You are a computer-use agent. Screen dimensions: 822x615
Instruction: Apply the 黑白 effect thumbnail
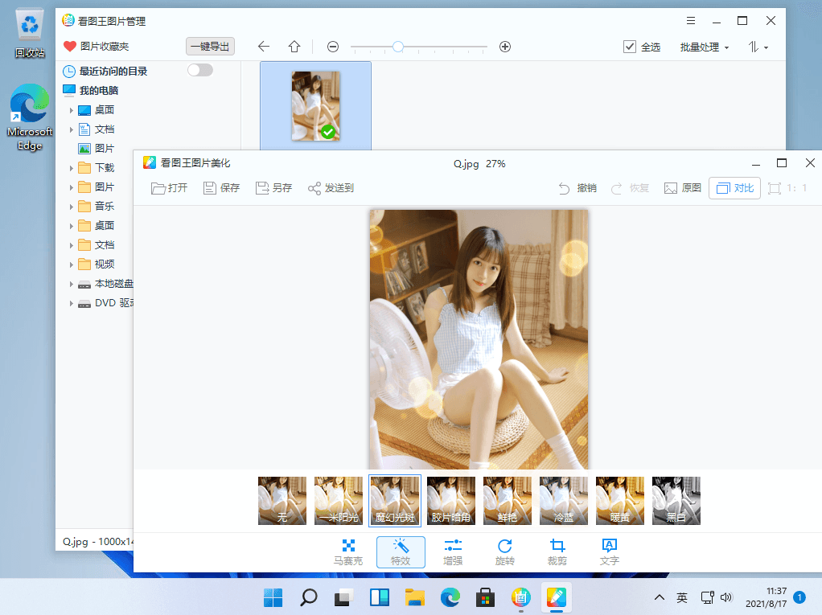[x=676, y=501]
